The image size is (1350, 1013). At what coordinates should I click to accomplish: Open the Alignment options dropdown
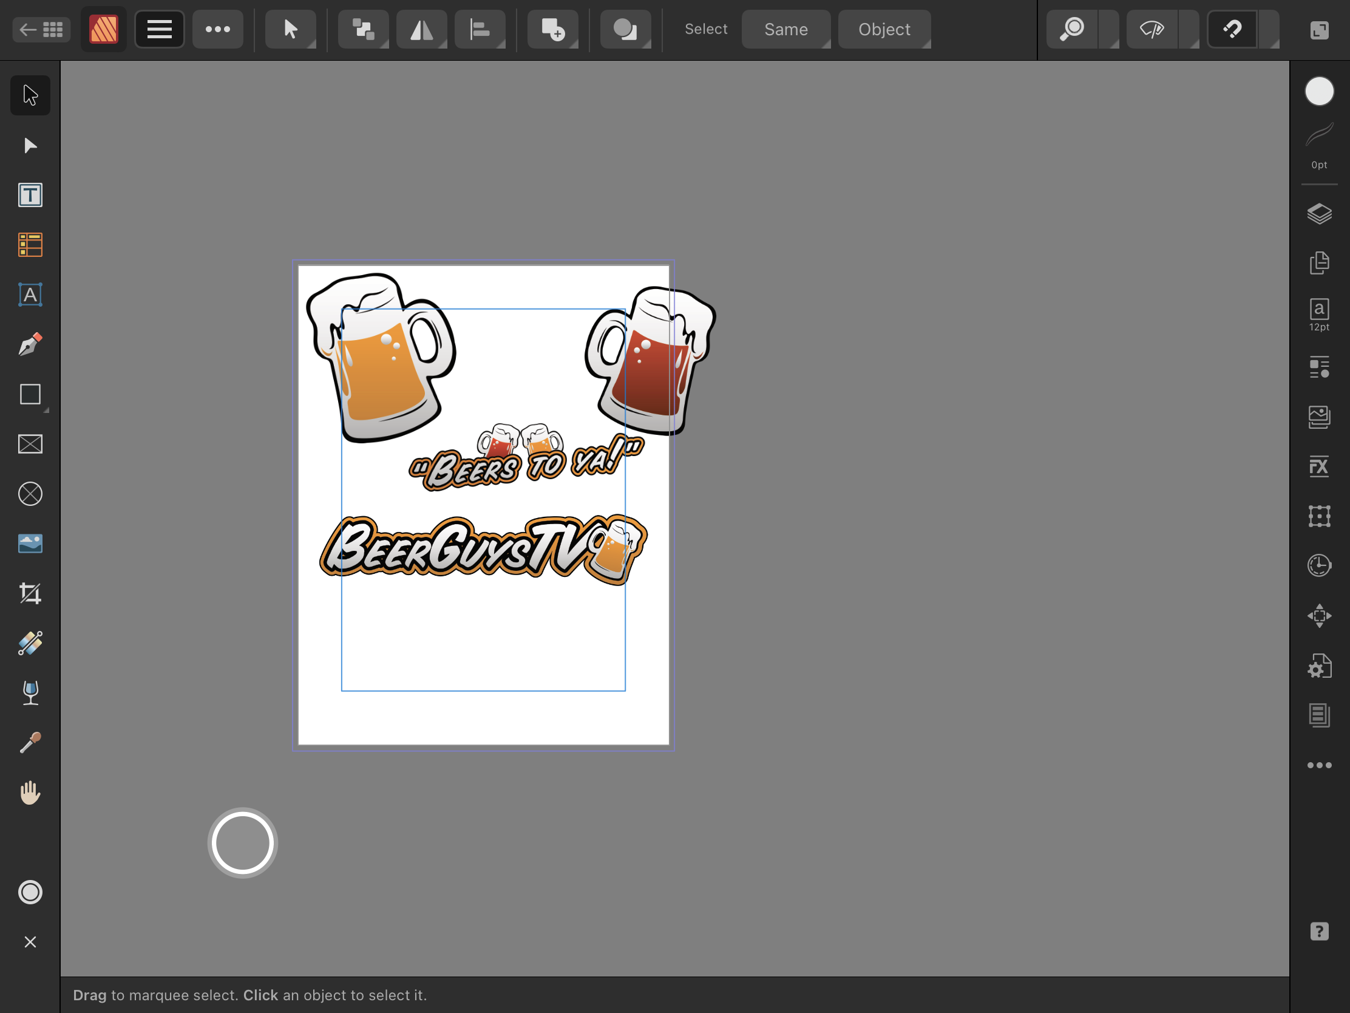pos(480,29)
